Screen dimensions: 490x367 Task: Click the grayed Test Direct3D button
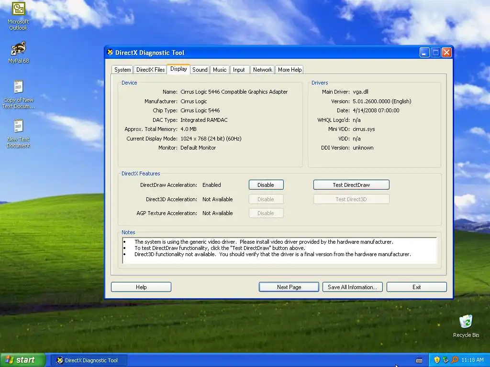pyautogui.click(x=351, y=199)
